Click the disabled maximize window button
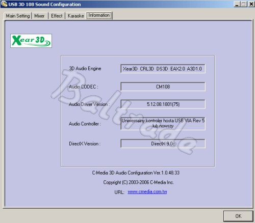 (244, 4)
